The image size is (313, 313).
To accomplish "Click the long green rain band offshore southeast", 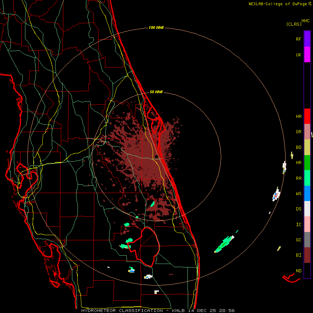I will [x=224, y=244].
